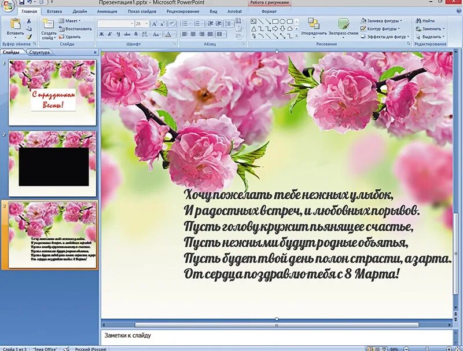Select the text box shape icon
The height and width of the screenshot is (351, 463).
pos(253,21)
